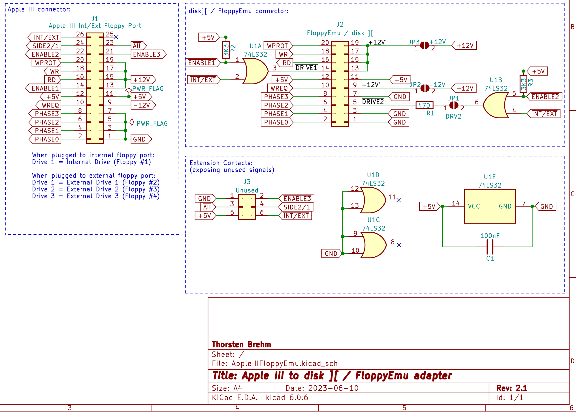
Task: Select the J2 FloppyEmu connector body
Action: 340,84
